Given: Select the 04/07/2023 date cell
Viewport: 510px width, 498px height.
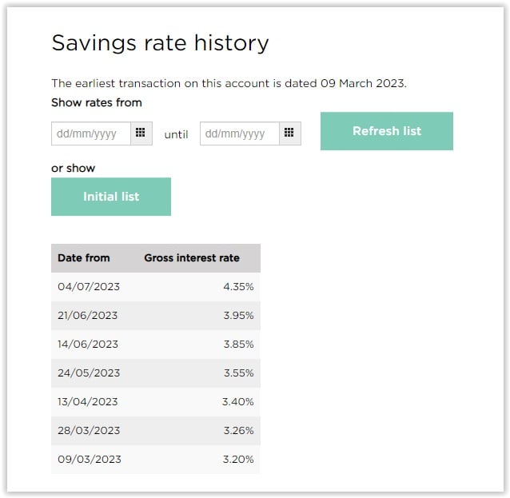Looking at the screenshot, I should [89, 286].
